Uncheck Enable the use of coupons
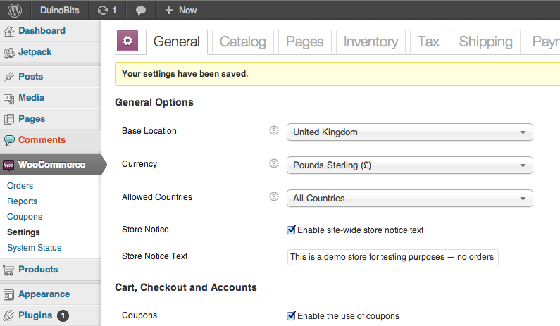560x326 pixels. pos(291,315)
